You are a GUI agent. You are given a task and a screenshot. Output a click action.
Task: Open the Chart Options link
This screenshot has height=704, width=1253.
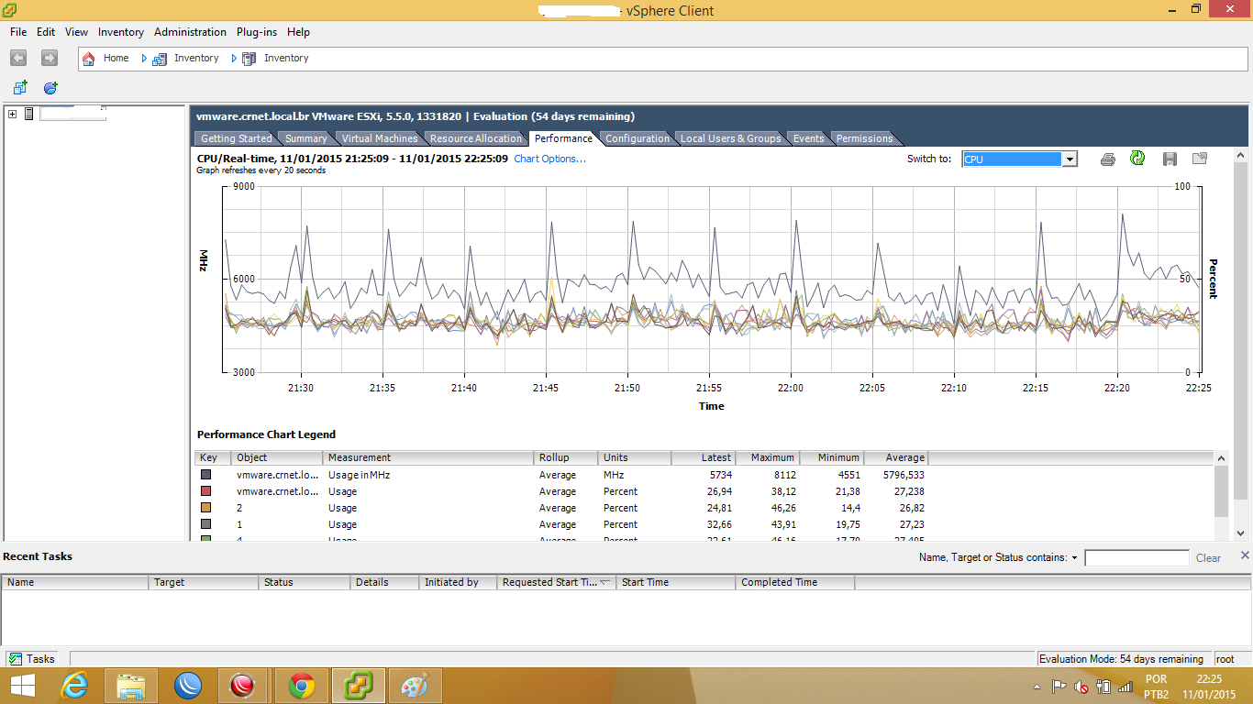click(x=549, y=159)
